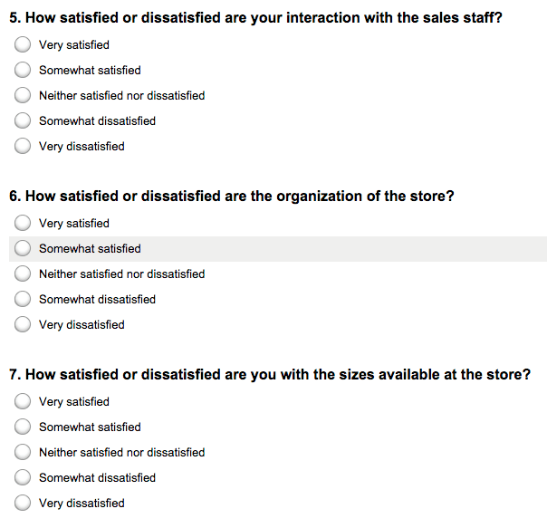Select Very satisfied for sizes available
The height and width of the screenshot is (528, 547).
coord(23,401)
